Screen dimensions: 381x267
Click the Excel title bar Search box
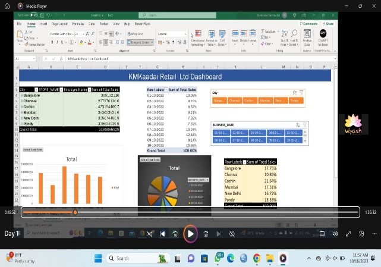[177, 15]
